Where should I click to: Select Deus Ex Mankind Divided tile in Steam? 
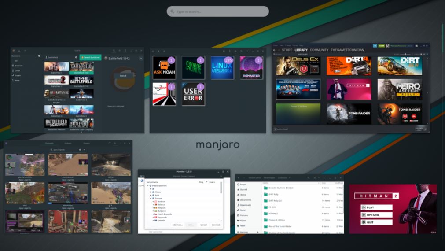point(298,66)
